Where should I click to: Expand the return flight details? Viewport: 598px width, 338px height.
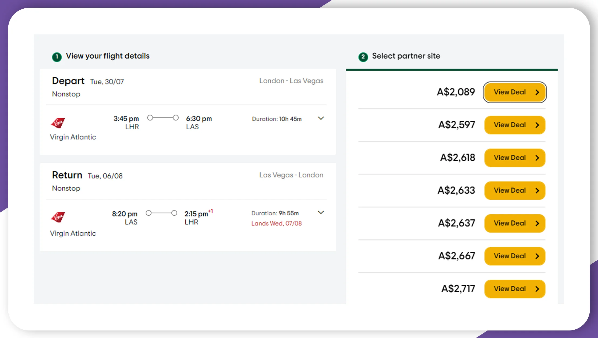(321, 212)
